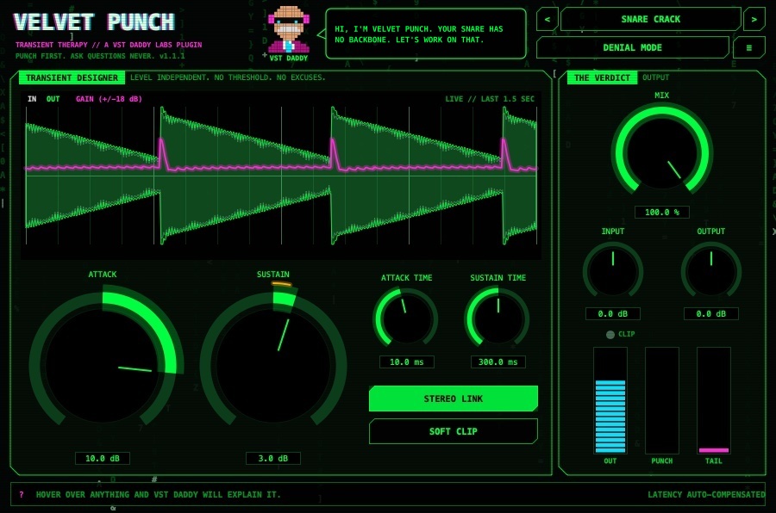Click the MIX label
The width and height of the screenshot is (776, 513).
661,96
